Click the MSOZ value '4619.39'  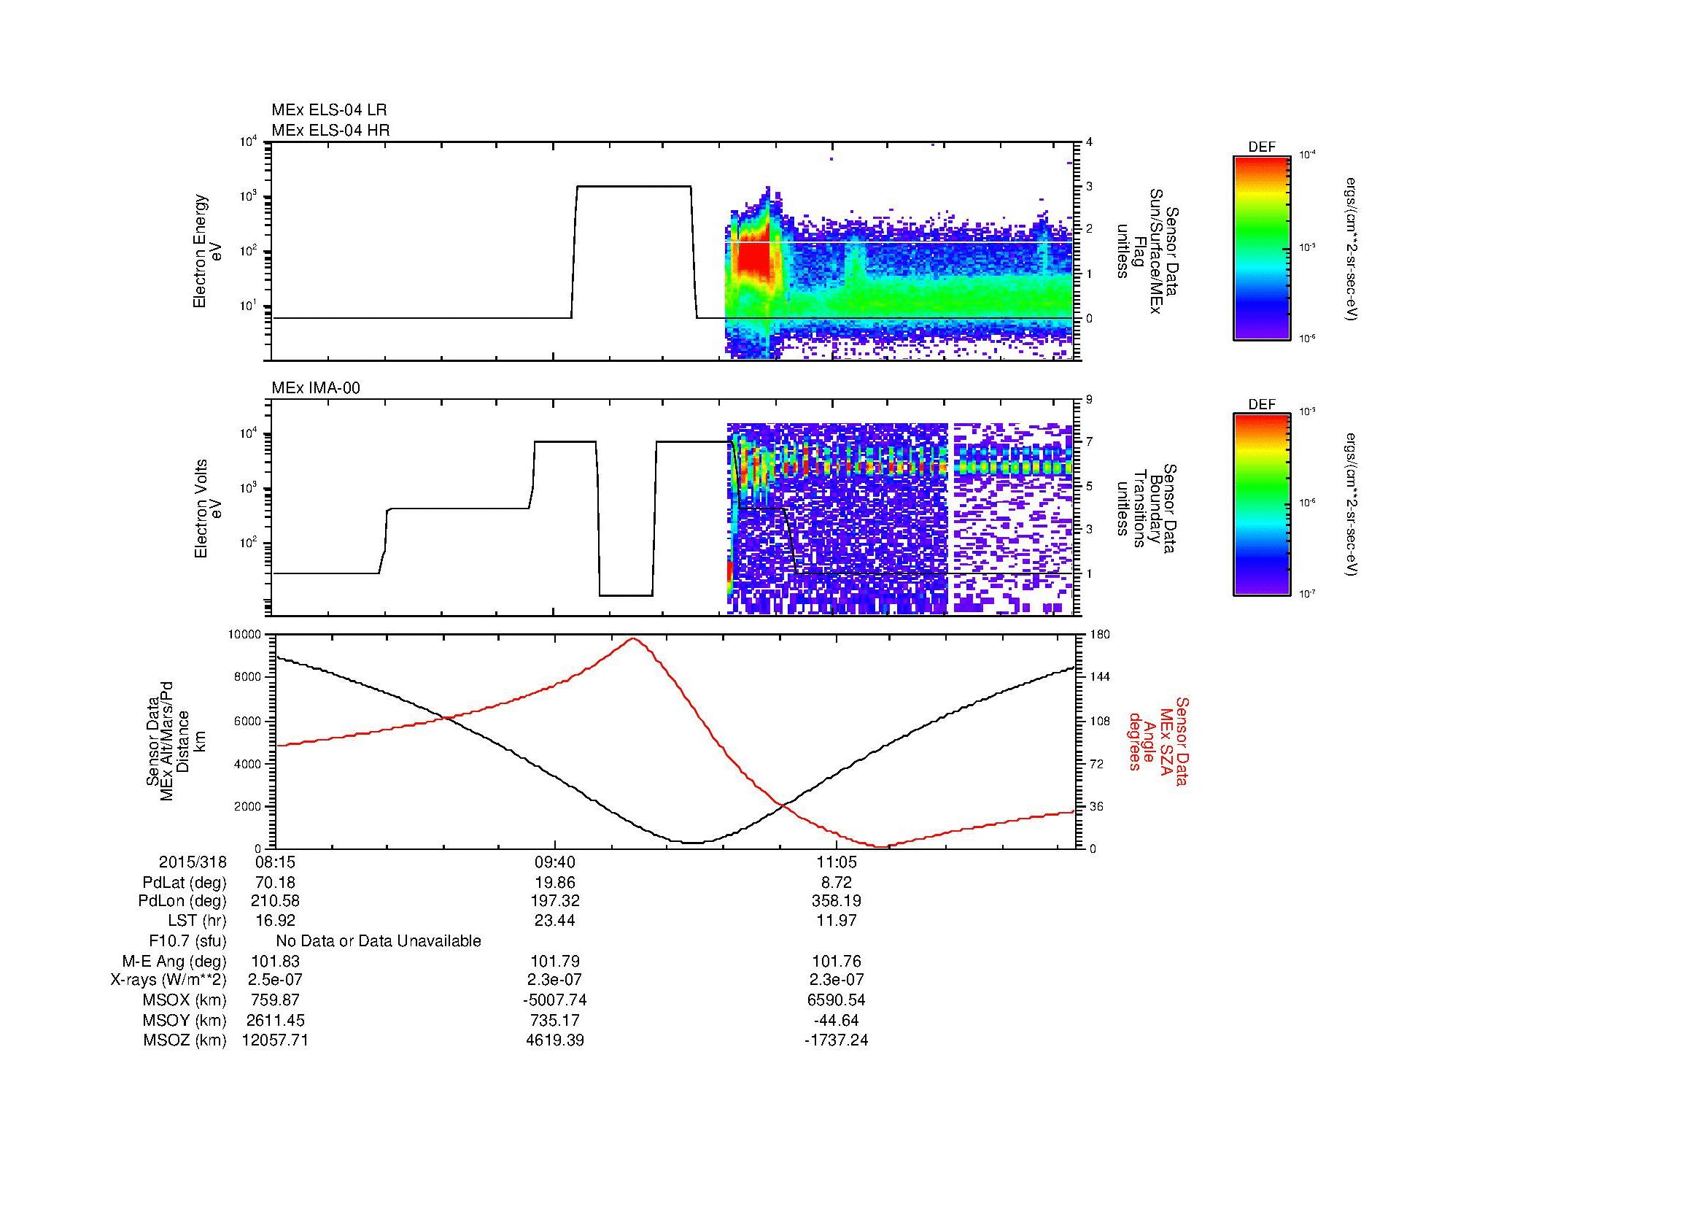(554, 1041)
